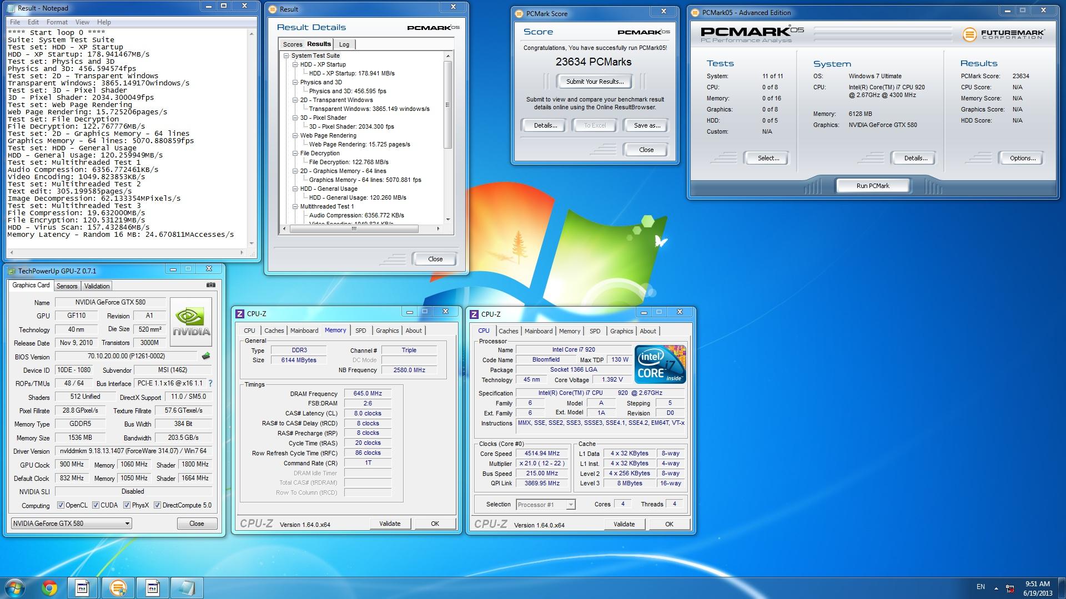This screenshot has width=1066, height=599.
Task: Toggle the CUDA checkbox in GPU-Z
Action: point(95,505)
